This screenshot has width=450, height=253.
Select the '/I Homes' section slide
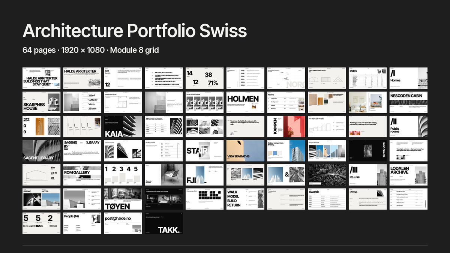[x=408, y=78]
